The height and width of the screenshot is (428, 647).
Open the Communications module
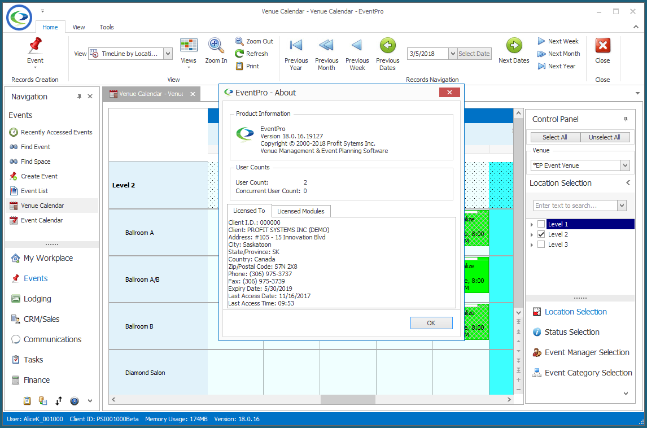click(x=46, y=339)
